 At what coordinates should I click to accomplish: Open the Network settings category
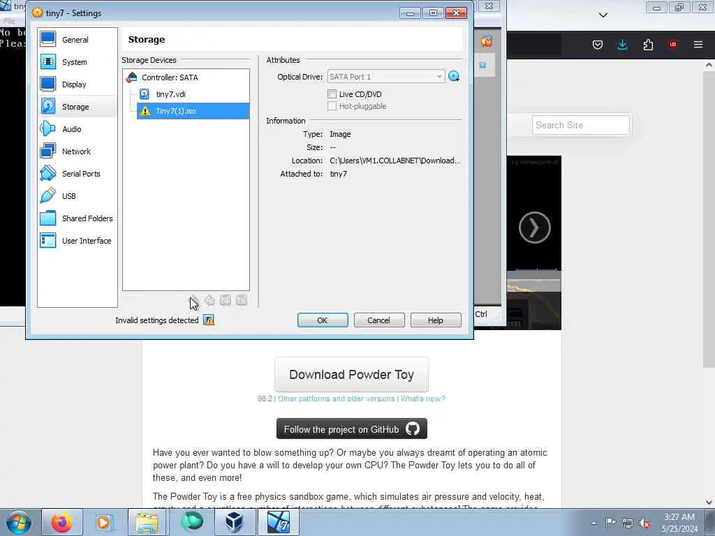click(77, 151)
